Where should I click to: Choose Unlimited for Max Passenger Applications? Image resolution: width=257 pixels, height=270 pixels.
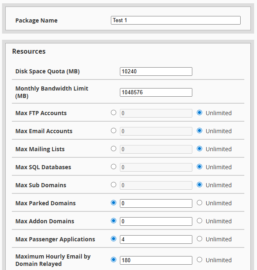pos(199,239)
